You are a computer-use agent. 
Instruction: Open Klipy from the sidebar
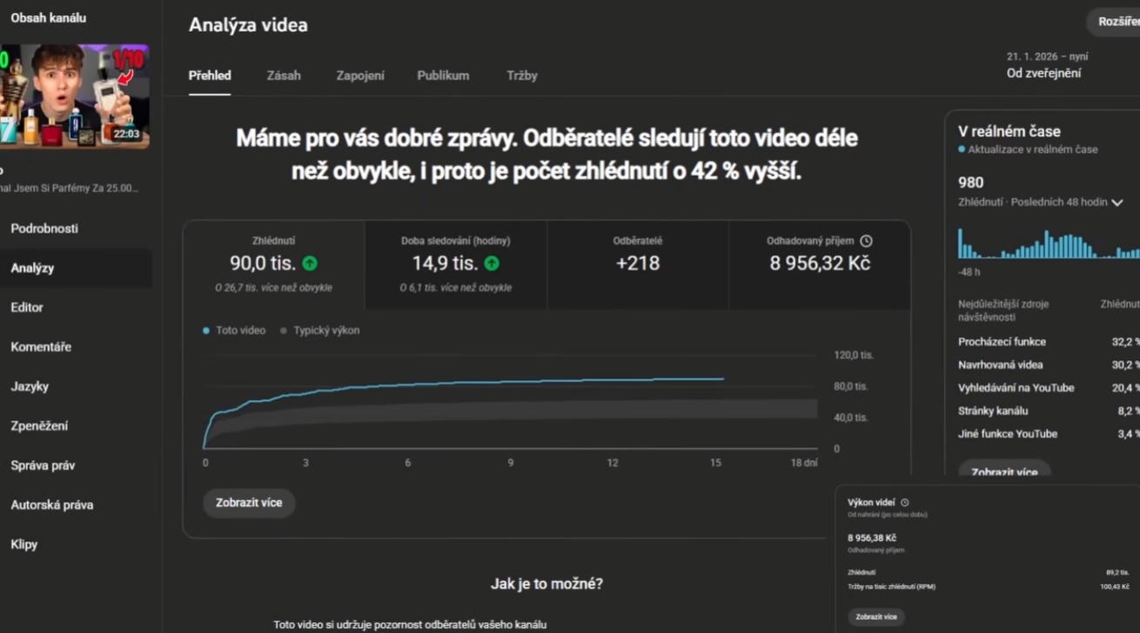[x=23, y=543]
